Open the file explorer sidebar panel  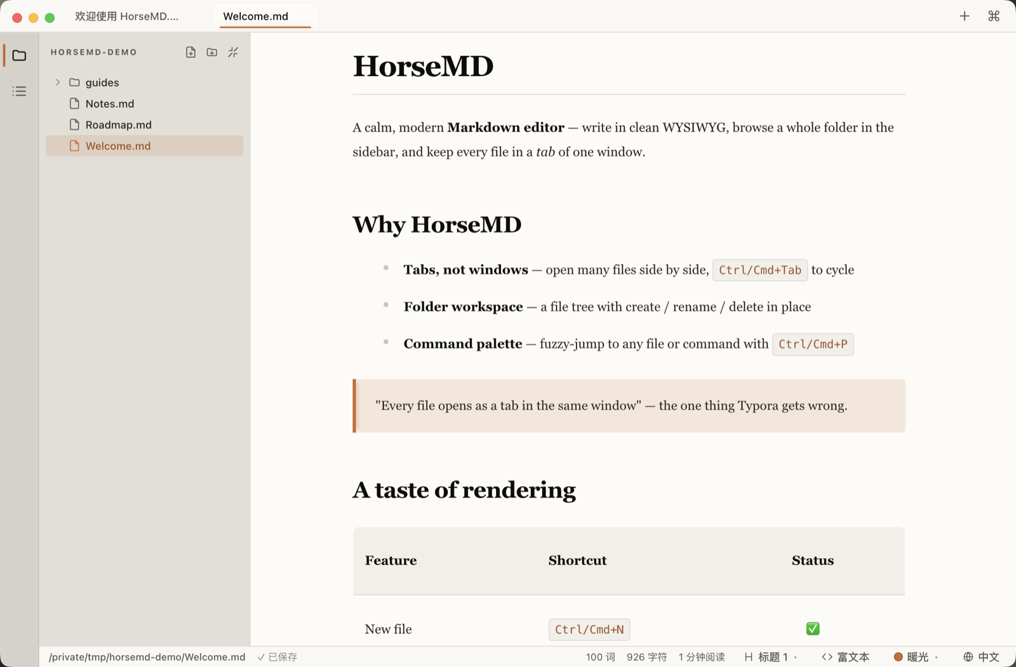pyautogui.click(x=19, y=55)
